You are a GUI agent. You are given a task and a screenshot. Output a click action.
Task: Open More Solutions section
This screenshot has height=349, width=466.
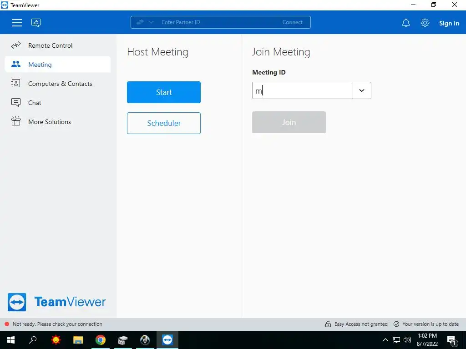58,122
